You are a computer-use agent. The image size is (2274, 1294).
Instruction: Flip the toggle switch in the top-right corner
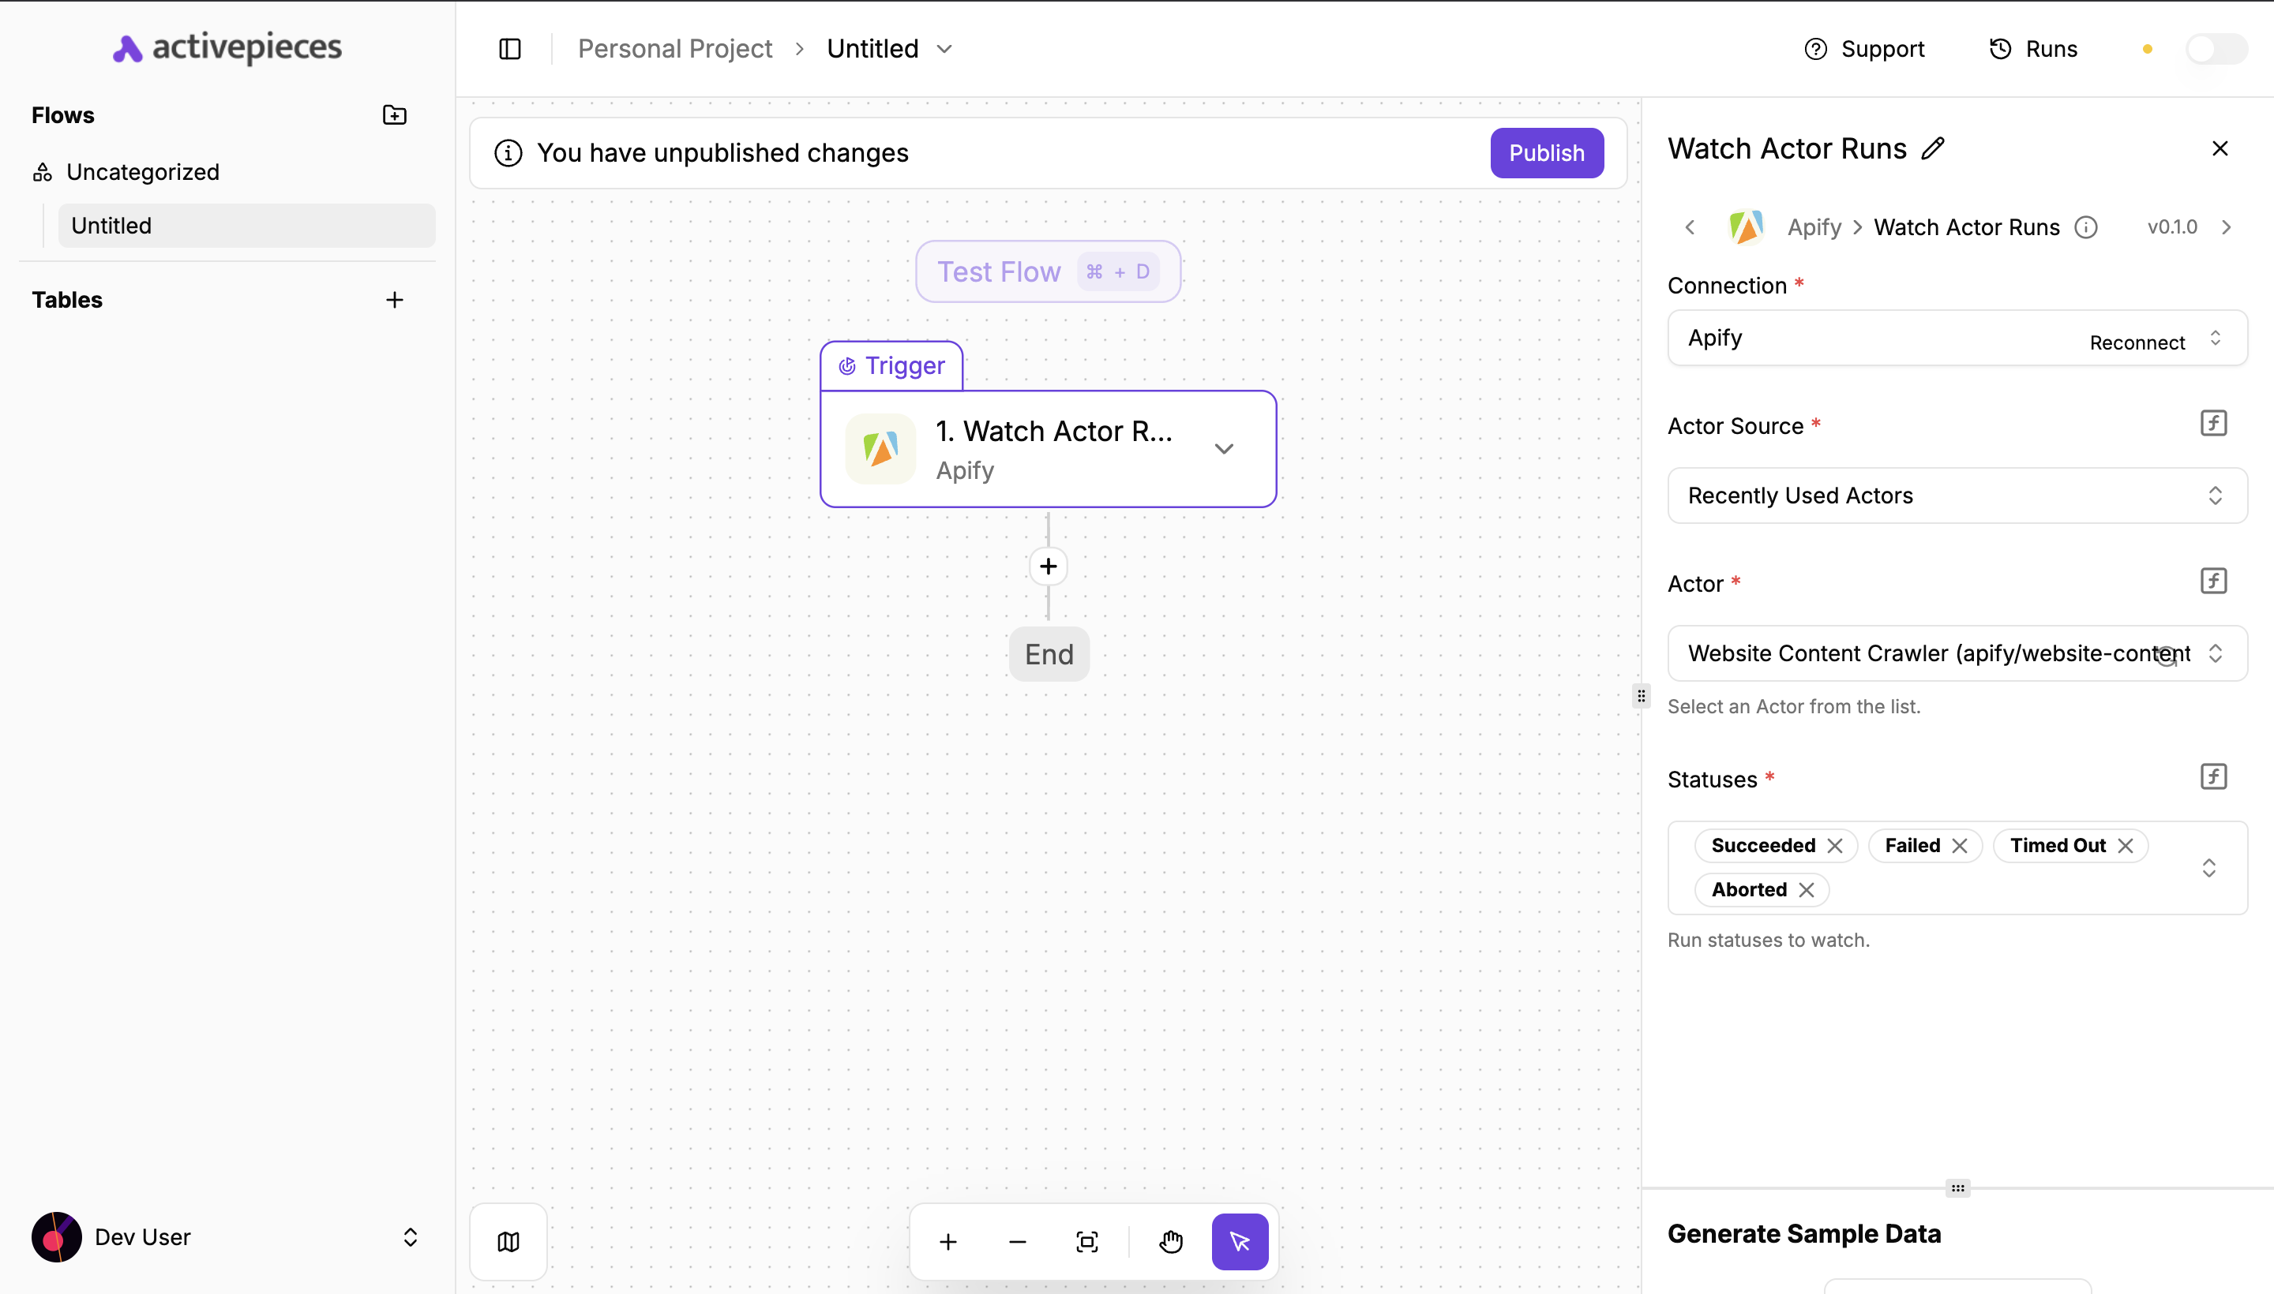coord(2216,49)
